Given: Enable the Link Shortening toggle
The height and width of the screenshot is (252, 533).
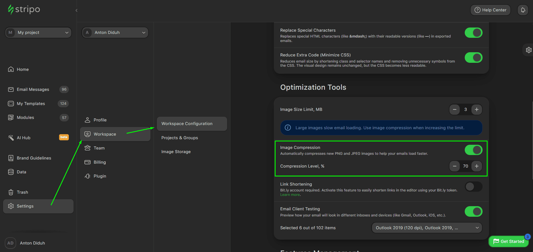Looking at the screenshot, I should pyautogui.click(x=473, y=187).
